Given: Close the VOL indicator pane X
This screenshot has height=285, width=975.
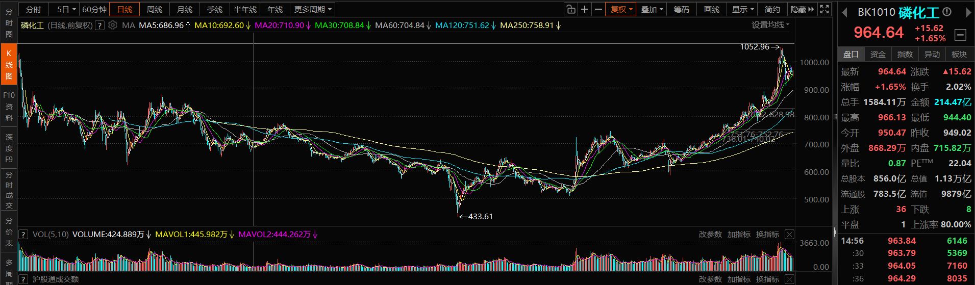Looking at the screenshot, I should (789, 235).
